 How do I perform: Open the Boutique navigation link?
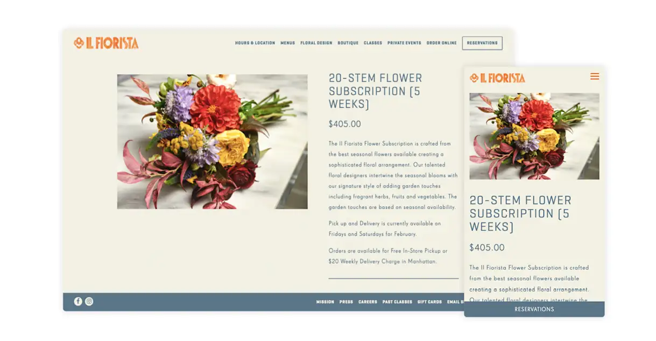point(348,43)
